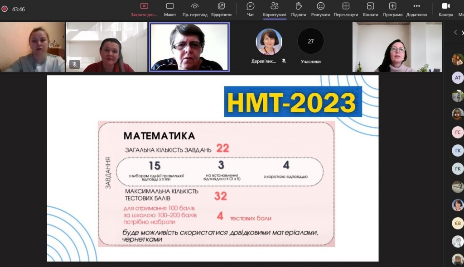Select participant with ЄВ initials avatar
Viewport: 464px width, 267px height.
point(458,223)
